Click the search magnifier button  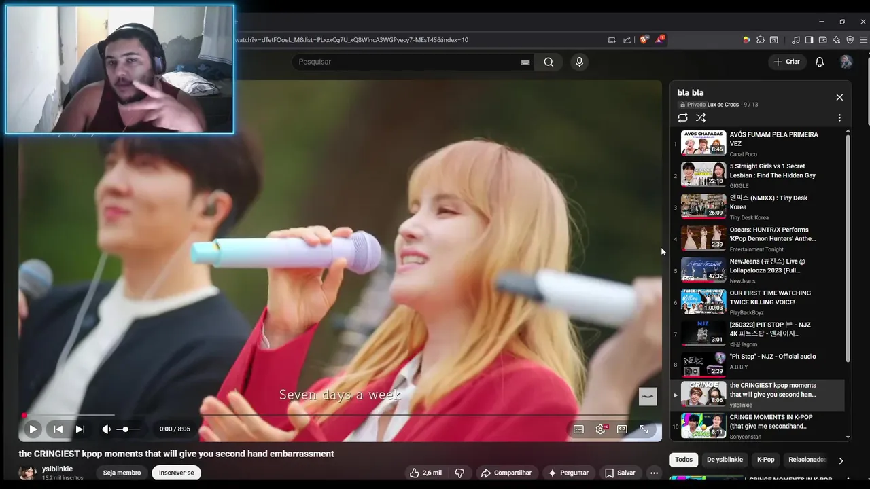pos(549,62)
